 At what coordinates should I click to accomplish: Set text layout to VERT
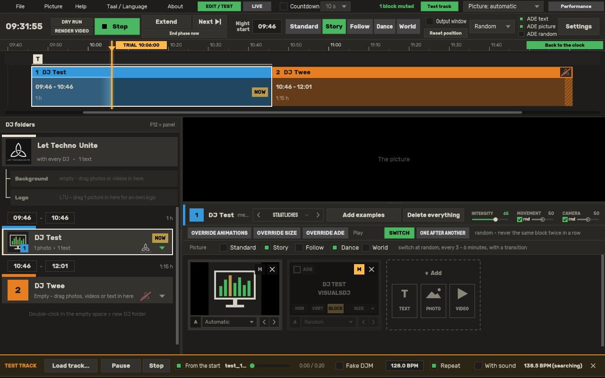click(x=318, y=309)
